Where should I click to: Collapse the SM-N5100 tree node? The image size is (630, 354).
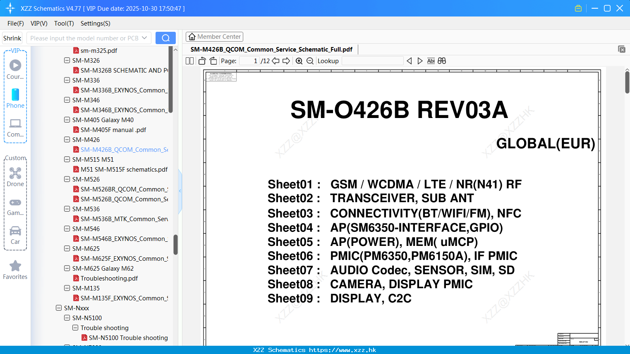coord(67,318)
